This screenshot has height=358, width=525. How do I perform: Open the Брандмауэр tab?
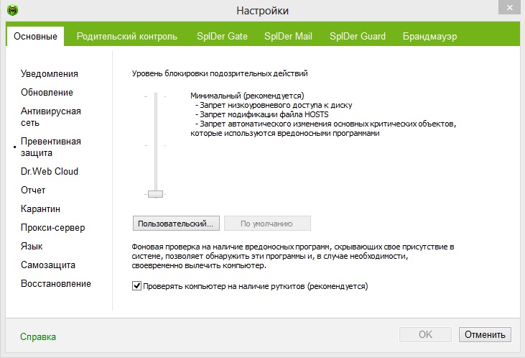(x=429, y=36)
